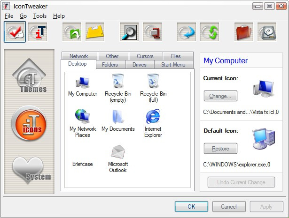Viewport: 289px width, 218px height.
Task: Close the IconTweaker window
Action: (281, 6)
